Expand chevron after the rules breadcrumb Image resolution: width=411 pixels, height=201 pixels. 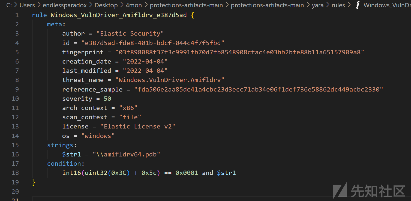[349, 5]
